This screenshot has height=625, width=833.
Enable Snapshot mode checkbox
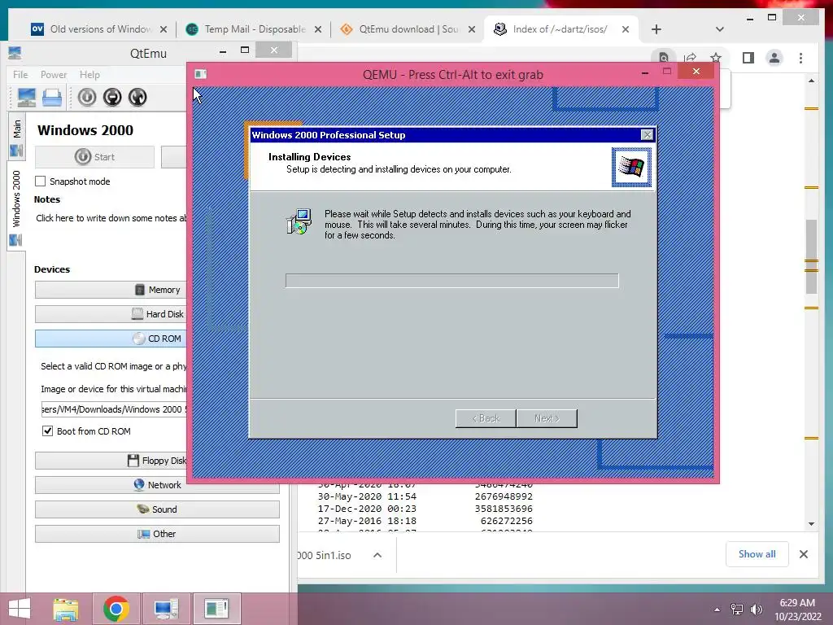[41, 181]
